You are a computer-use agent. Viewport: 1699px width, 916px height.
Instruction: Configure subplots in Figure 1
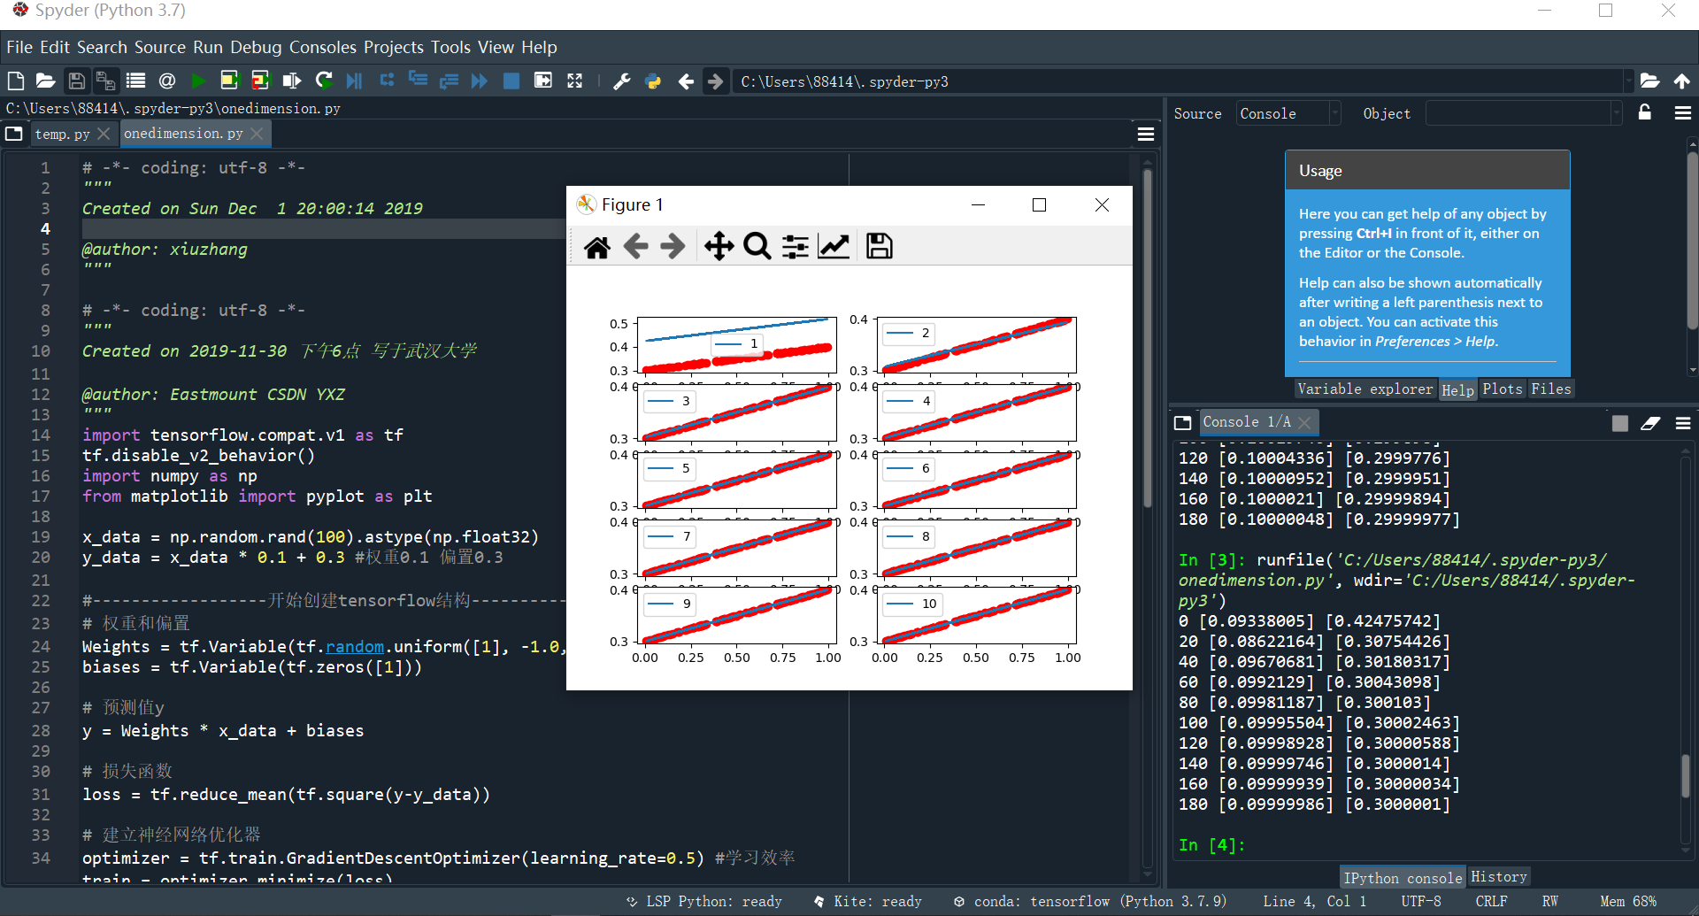pyautogui.click(x=796, y=246)
